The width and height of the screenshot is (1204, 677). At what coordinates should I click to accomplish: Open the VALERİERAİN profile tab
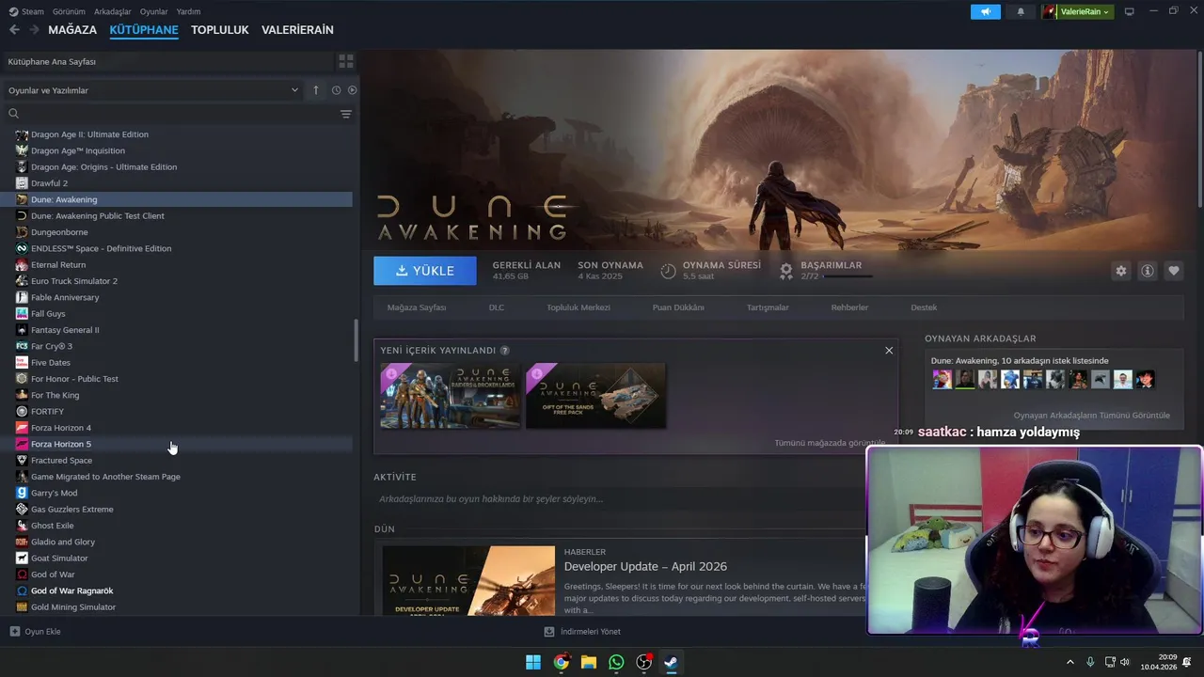[x=297, y=30]
